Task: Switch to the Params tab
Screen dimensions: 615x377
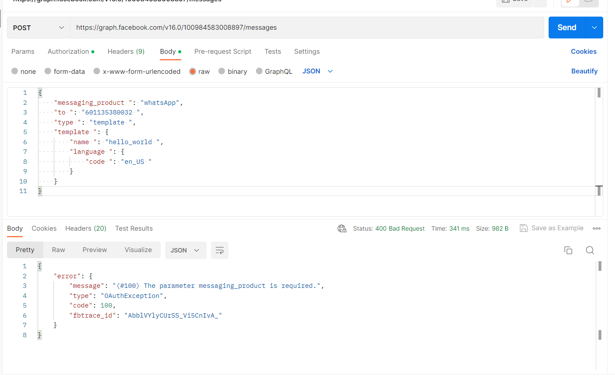Action: (x=23, y=52)
